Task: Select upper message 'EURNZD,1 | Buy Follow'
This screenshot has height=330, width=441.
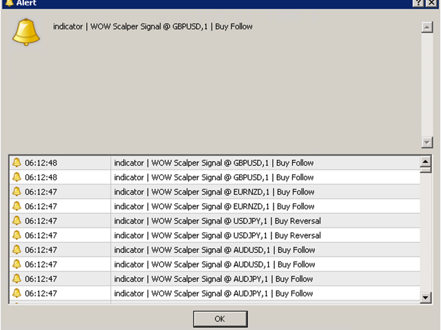Action: click(274, 192)
